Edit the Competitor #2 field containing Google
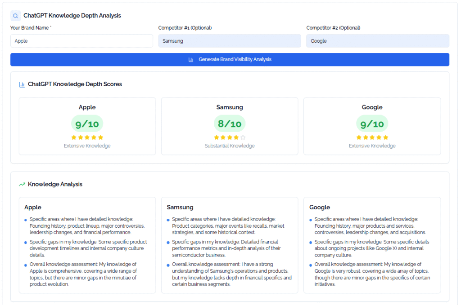This screenshot has width=461, height=305. [378, 41]
